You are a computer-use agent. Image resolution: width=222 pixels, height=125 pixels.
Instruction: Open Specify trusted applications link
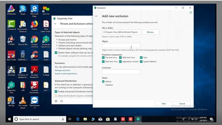point(66,74)
